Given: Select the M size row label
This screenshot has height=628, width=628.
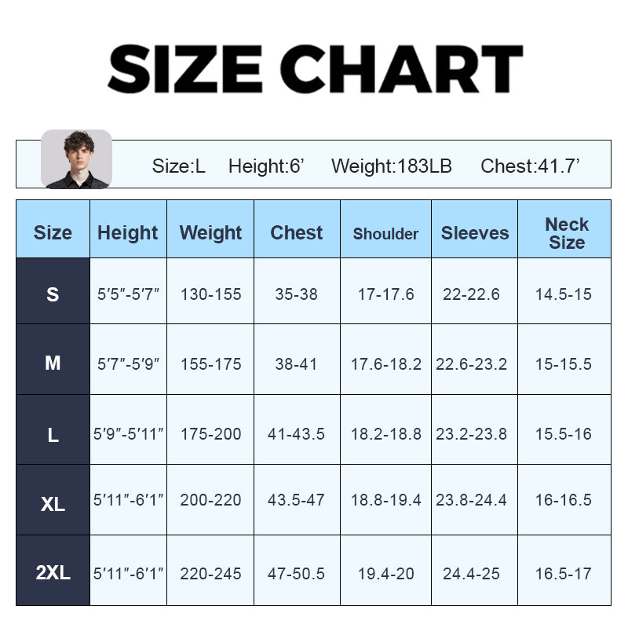Looking at the screenshot, I should click(53, 363).
